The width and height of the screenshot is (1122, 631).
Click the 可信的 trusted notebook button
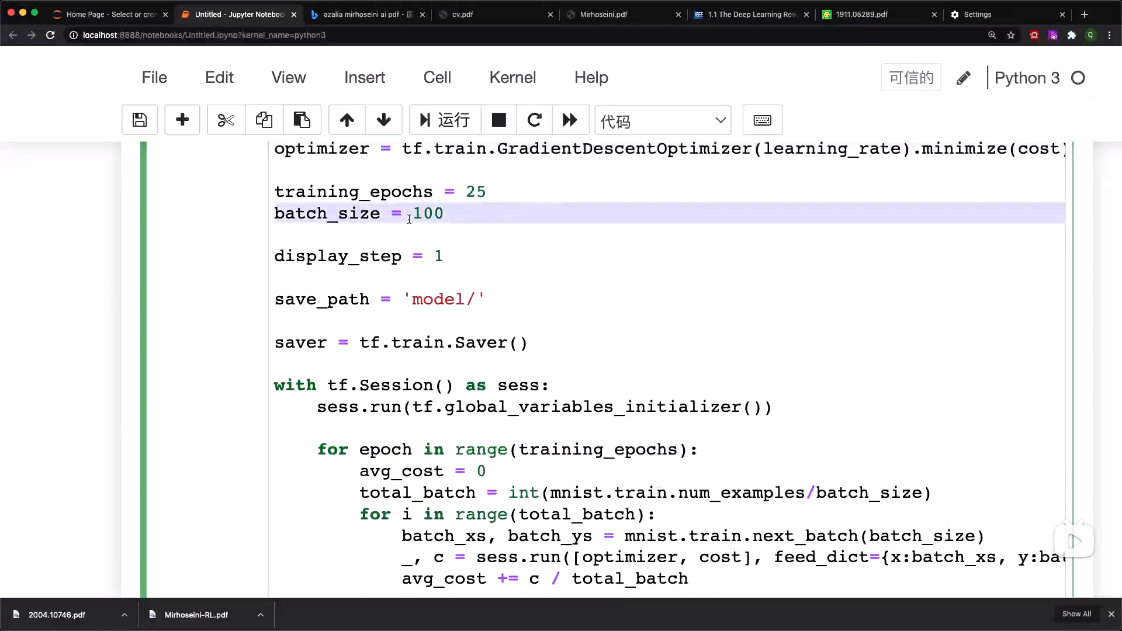pos(910,78)
